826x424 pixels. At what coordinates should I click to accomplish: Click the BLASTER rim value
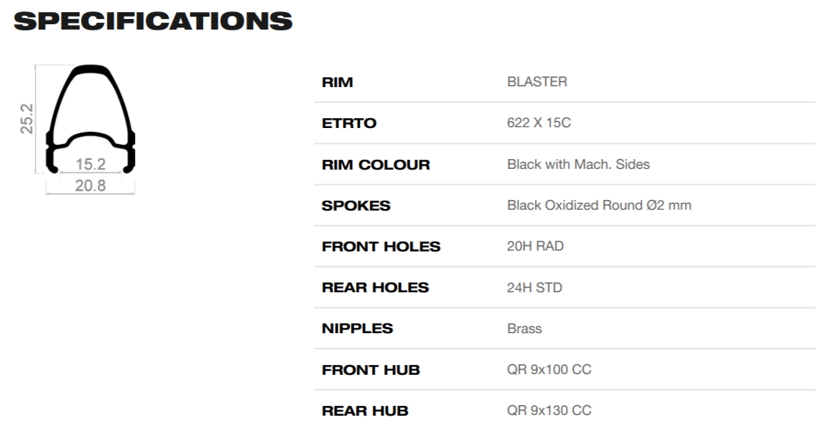pos(537,82)
